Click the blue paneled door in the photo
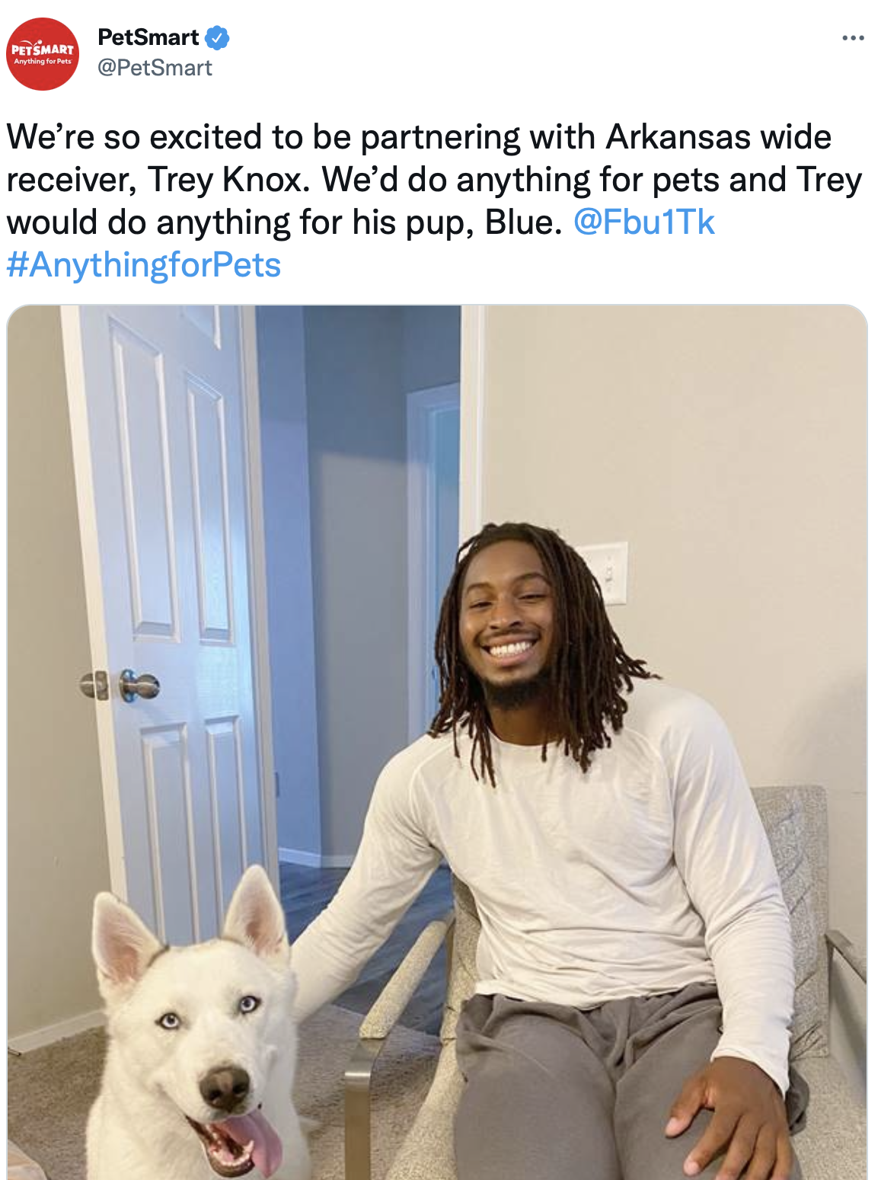This screenshot has height=1180, width=881. [175, 609]
